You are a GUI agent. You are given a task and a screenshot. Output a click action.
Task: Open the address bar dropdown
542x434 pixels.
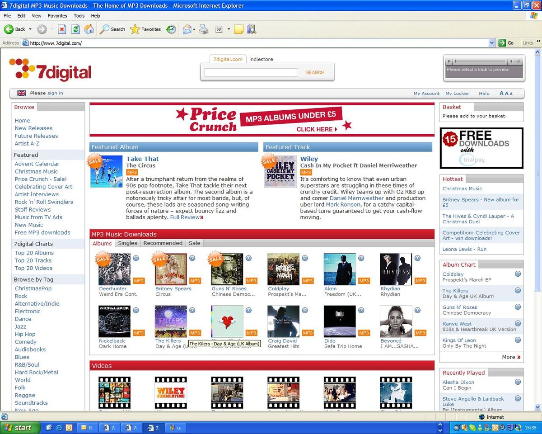[492, 42]
